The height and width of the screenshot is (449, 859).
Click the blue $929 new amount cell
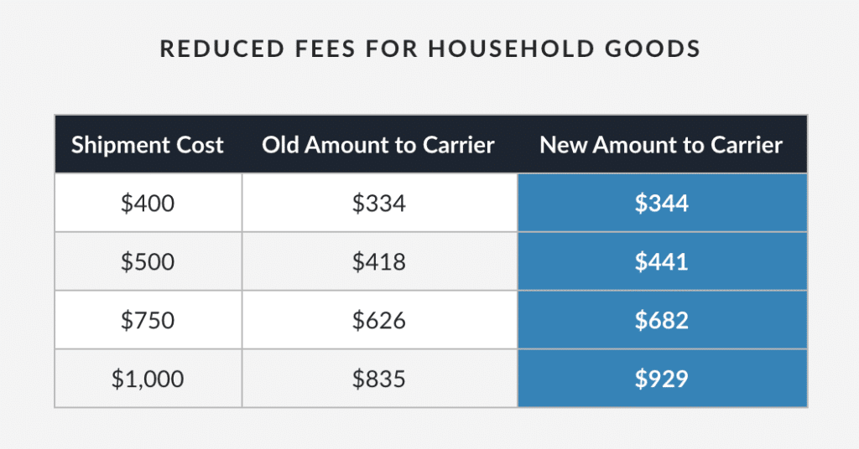tap(661, 379)
